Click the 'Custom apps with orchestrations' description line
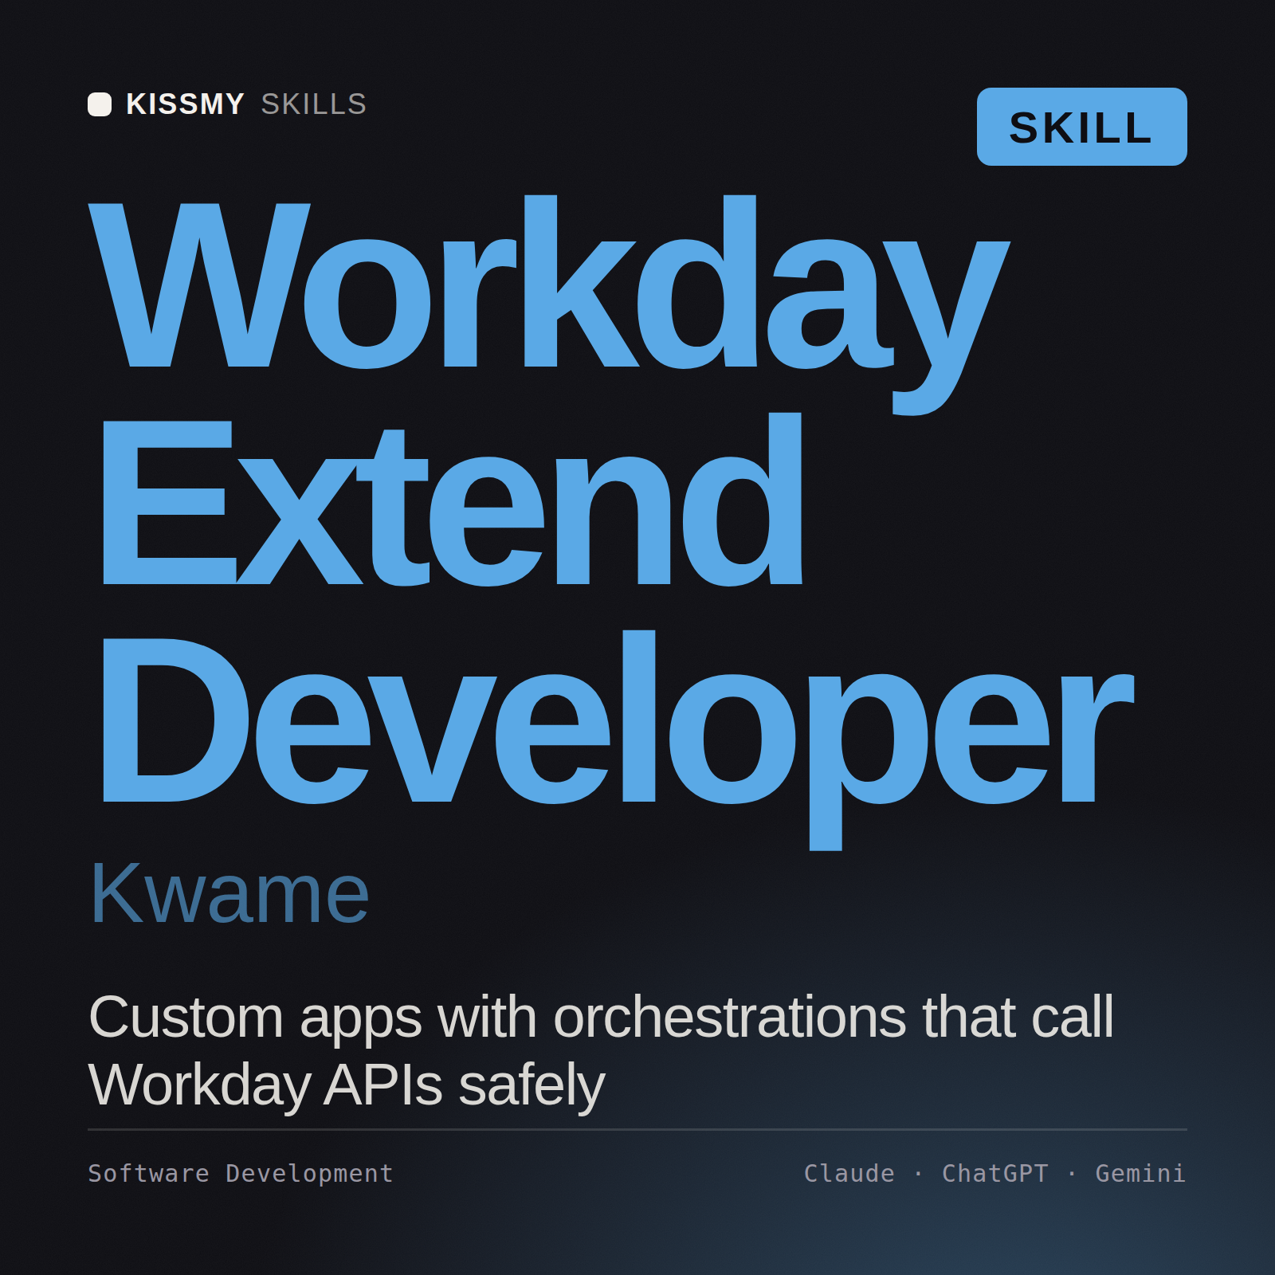 click(601, 1019)
